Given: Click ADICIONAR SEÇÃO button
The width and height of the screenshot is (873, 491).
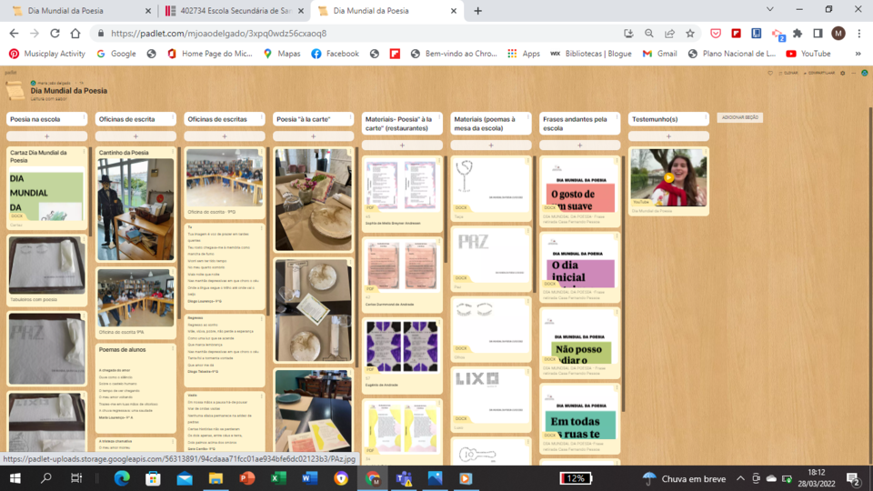Looking at the screenshot, I should (740, 117).
